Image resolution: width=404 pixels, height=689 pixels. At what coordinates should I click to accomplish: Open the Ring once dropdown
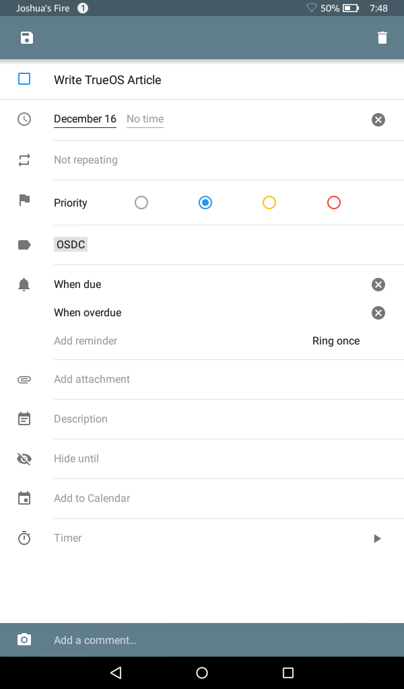pyautogui.click(x=336, y=340)
